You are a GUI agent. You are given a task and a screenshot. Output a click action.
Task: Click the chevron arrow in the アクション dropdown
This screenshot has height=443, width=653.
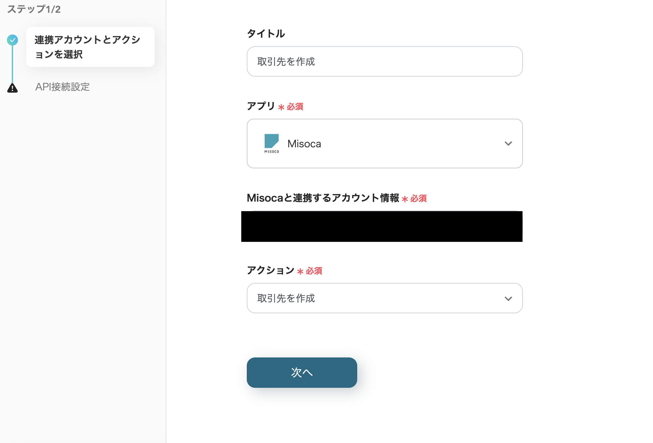pos(508,299)
